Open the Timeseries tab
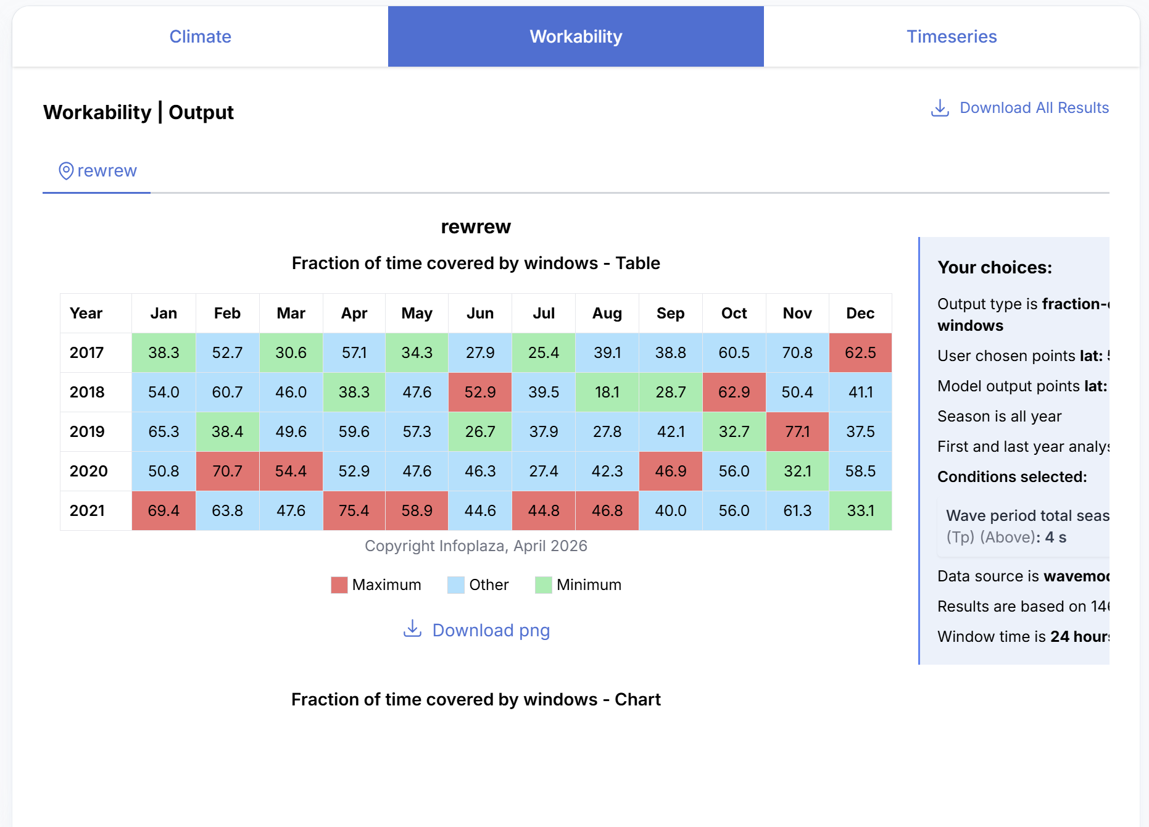 click(951, 36)
